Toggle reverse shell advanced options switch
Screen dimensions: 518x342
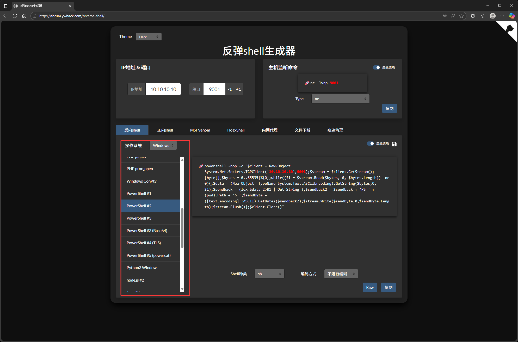point(370,144)
